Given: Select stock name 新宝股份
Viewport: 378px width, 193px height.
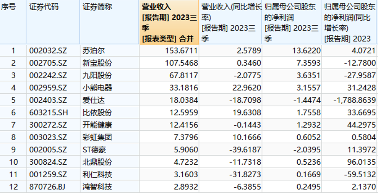Looking at the screenshot, I should tap(97, 63).
